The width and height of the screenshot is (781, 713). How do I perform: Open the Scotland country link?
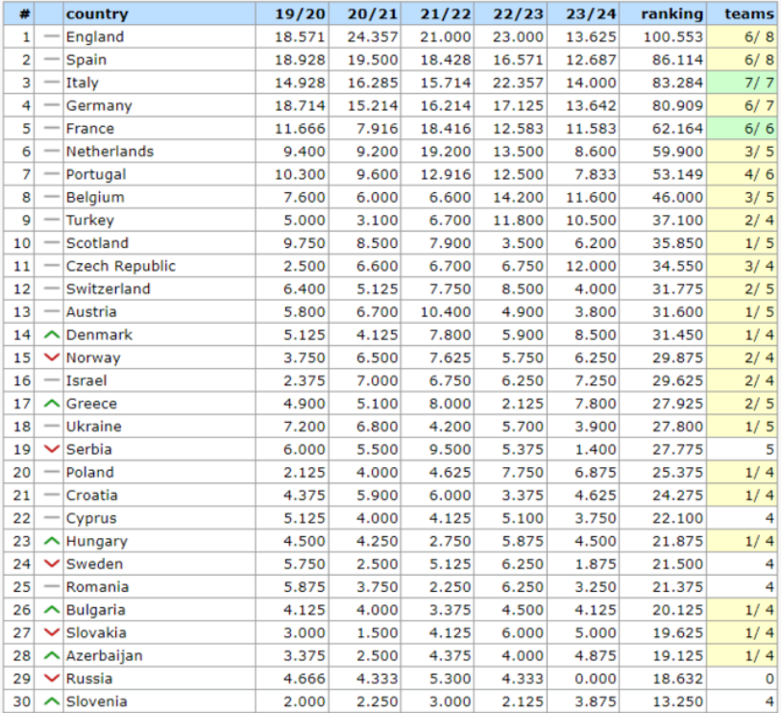tap(98, 243)
